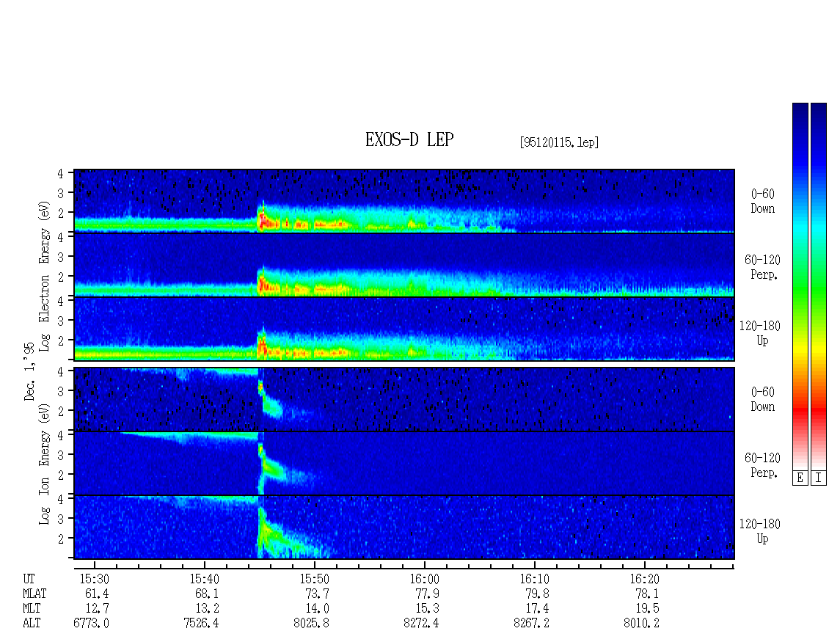The image size is (829, 642).
Task: Select the 0-60 Down label beside the ion panel
Action: pyautogui.click(x=762, y=399)
